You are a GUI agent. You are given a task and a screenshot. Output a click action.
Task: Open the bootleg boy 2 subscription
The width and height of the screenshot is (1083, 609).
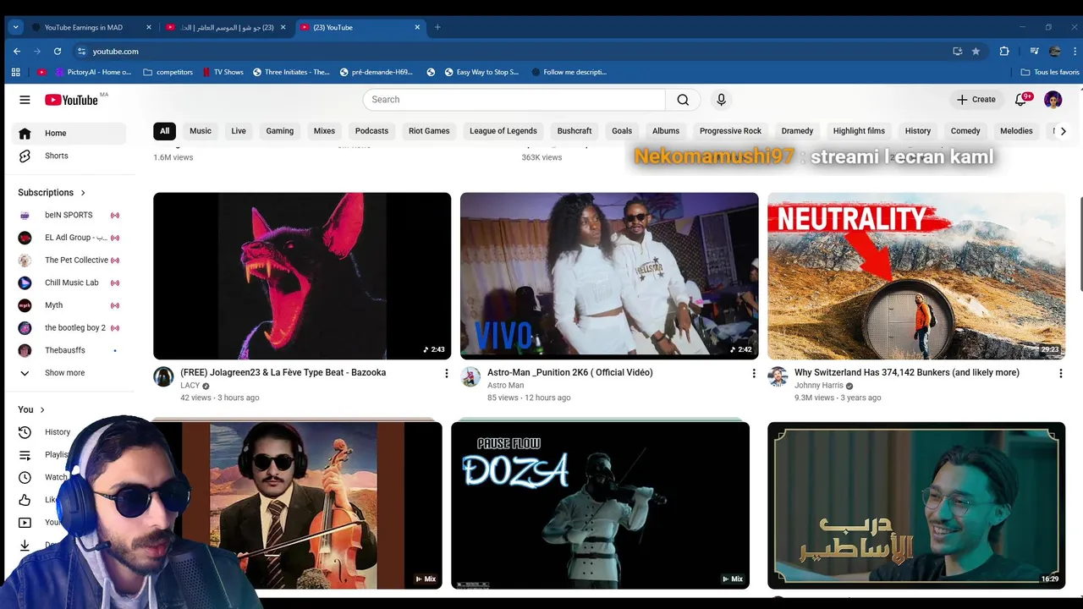(69, 327)
